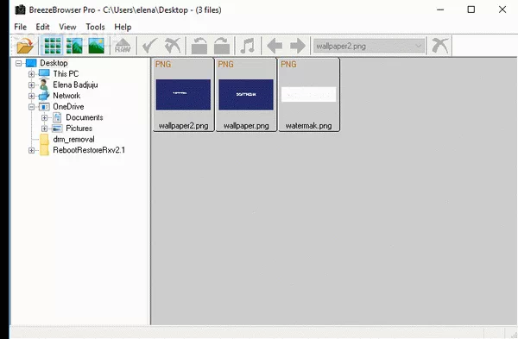This screenshot has width=518, height=339.
Task: Maximize the BreezeBrowser Pro window
Action: (471, 9)
